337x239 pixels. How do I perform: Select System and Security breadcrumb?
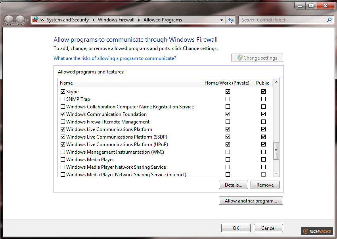[68, 20]
